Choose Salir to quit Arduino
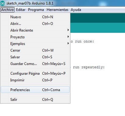This screenshot has height=116, width=125. (x=35, y=100)
